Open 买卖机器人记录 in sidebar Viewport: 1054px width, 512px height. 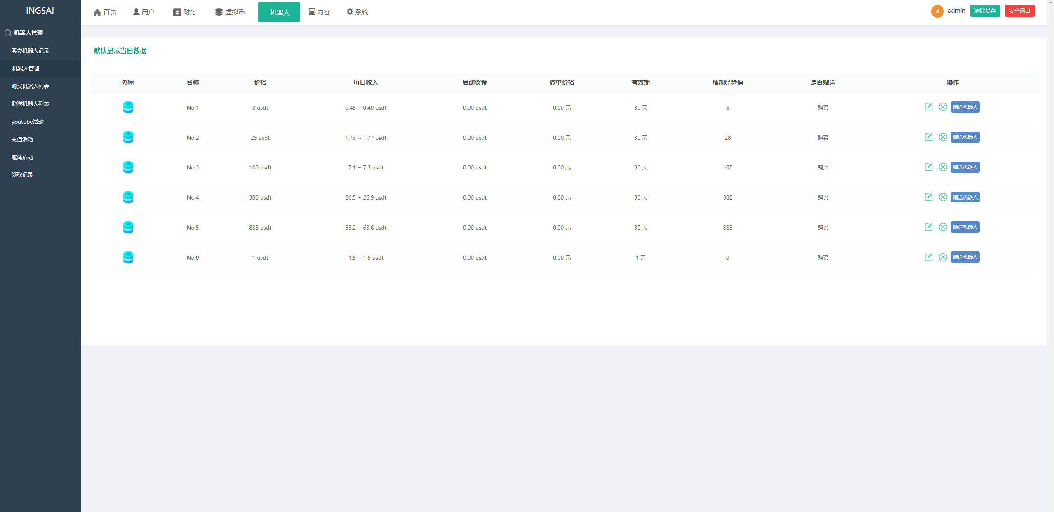(30, 51)
